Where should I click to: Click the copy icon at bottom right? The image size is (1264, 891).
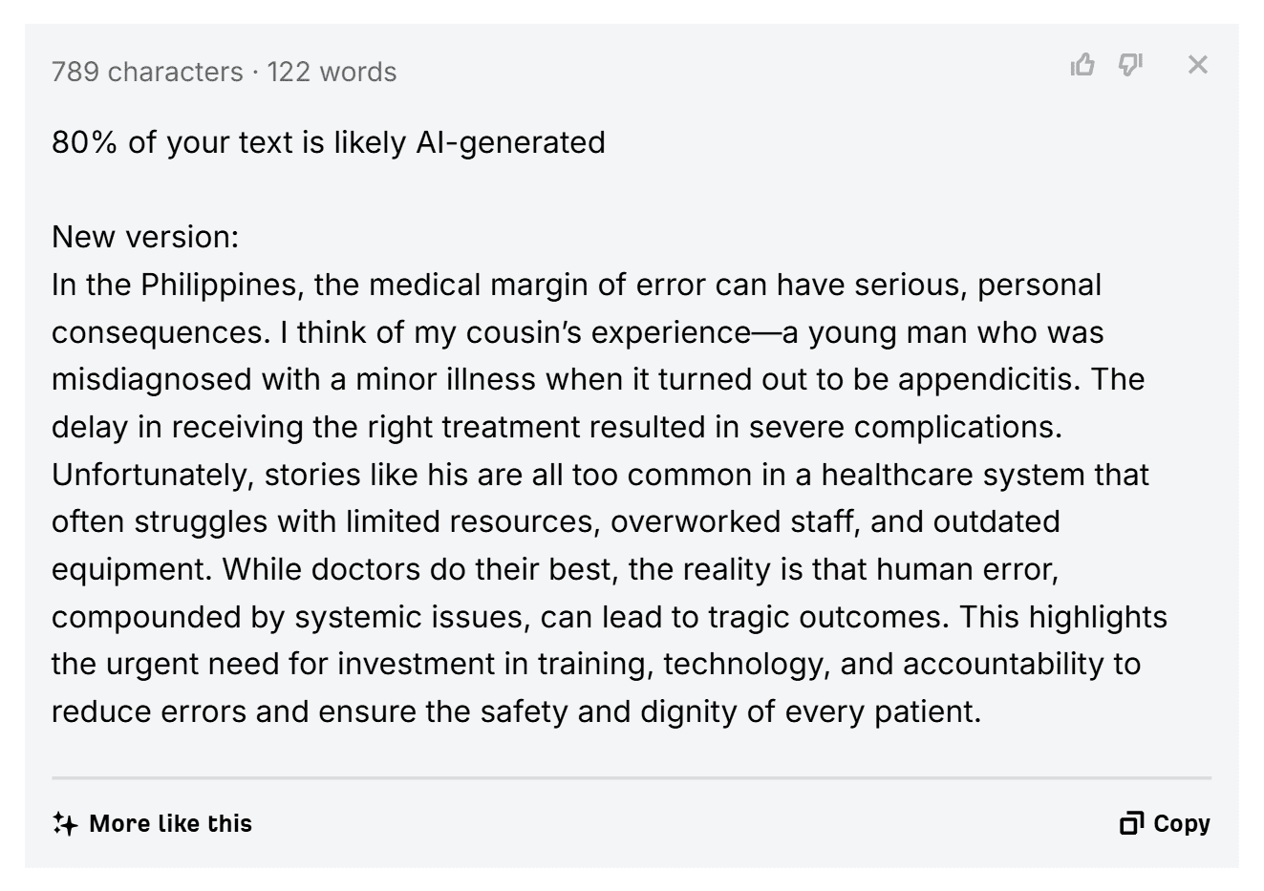point(1131,823)
